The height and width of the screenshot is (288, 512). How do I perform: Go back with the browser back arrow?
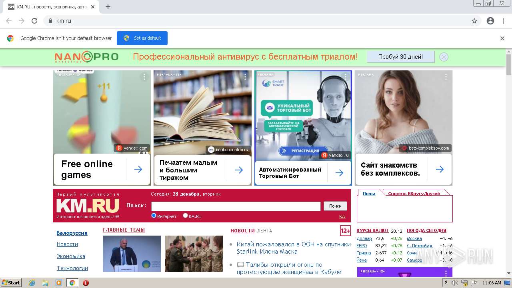tap(9, 21)
